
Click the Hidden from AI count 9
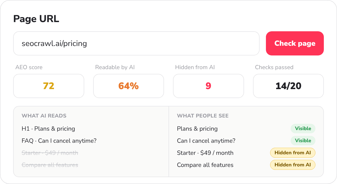point(208,86)
